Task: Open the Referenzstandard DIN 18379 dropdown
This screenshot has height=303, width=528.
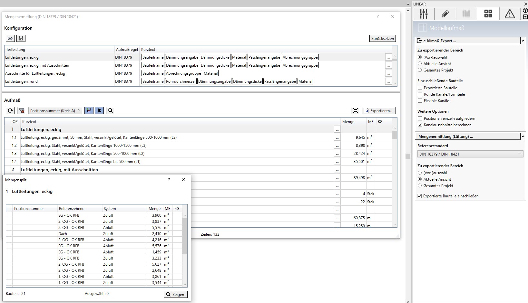Action: (x=470, y=154)
